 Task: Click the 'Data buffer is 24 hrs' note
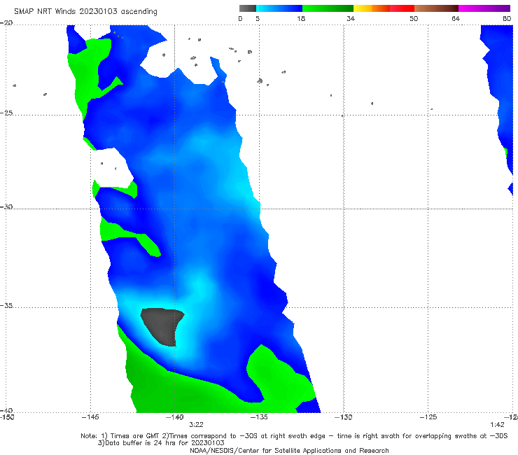pyautogui.click(x=161, y=443)
